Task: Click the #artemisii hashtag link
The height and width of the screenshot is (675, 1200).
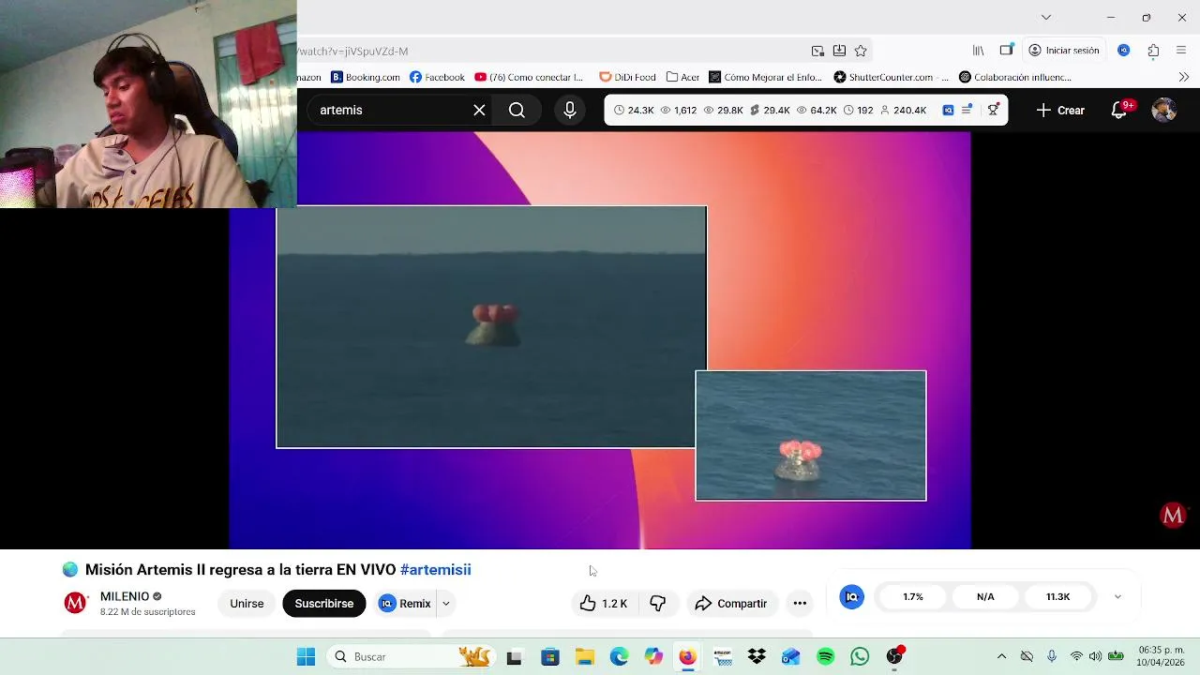Action: 435,570
